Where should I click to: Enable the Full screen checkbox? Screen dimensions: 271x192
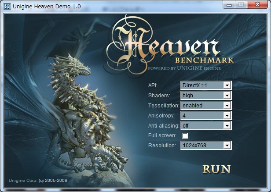(x=185, y=135)
